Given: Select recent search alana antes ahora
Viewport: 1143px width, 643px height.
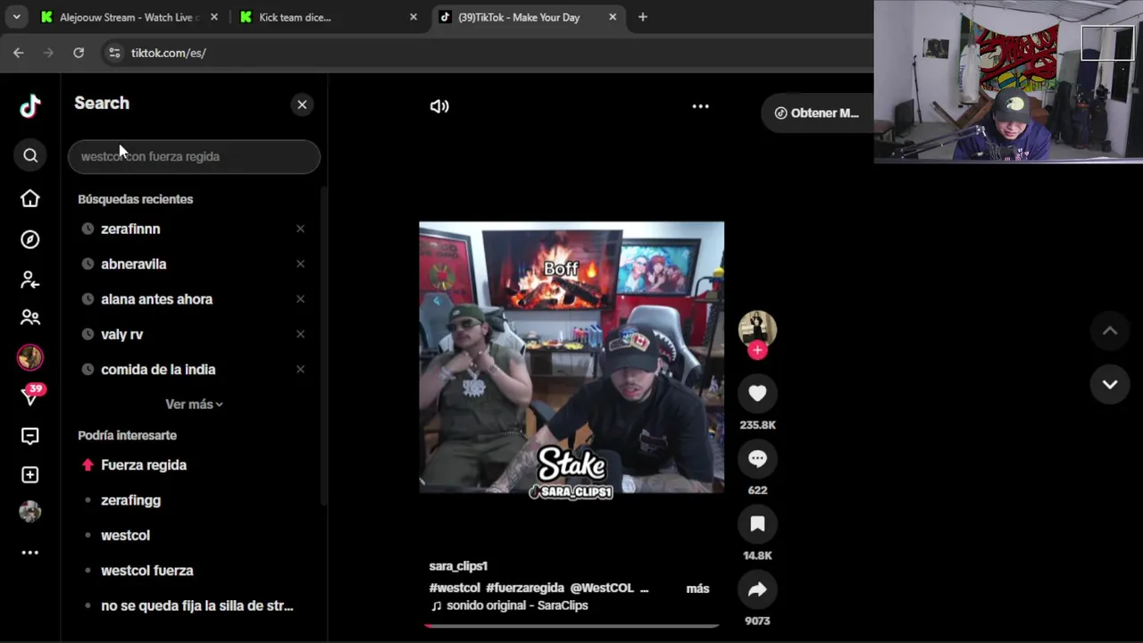Looking at the screenshot, I should 157,299.
